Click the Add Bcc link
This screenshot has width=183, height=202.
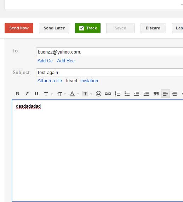click(x=66, y=61)
